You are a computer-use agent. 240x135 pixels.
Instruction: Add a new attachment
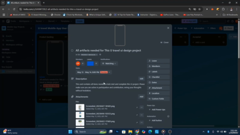141,97
